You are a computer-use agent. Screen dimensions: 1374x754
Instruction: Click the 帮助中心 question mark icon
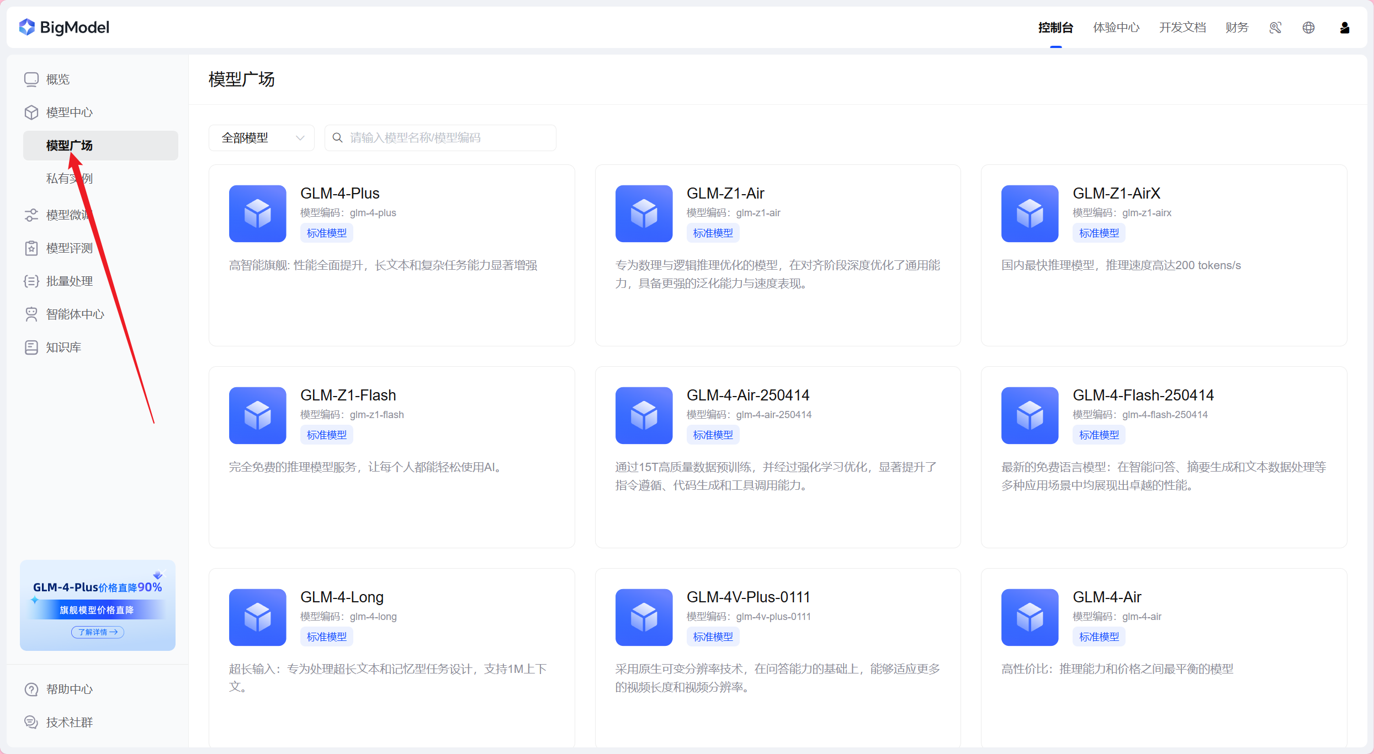click(31, 689)
